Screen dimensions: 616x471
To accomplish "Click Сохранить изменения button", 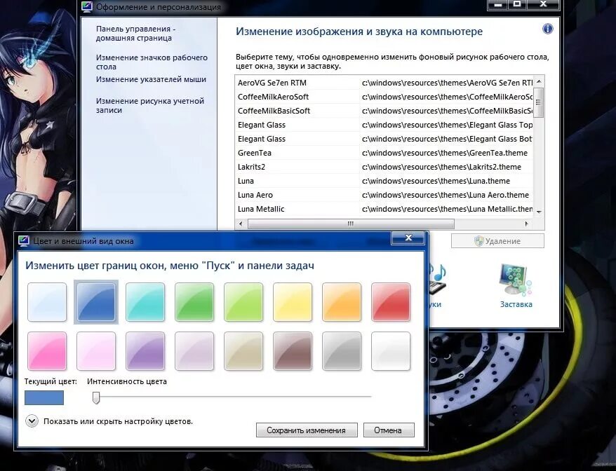I will [x=307, y=430].
